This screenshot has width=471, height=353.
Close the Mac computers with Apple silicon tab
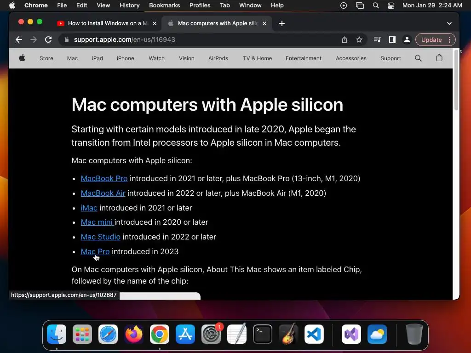[x=264, y=23]
